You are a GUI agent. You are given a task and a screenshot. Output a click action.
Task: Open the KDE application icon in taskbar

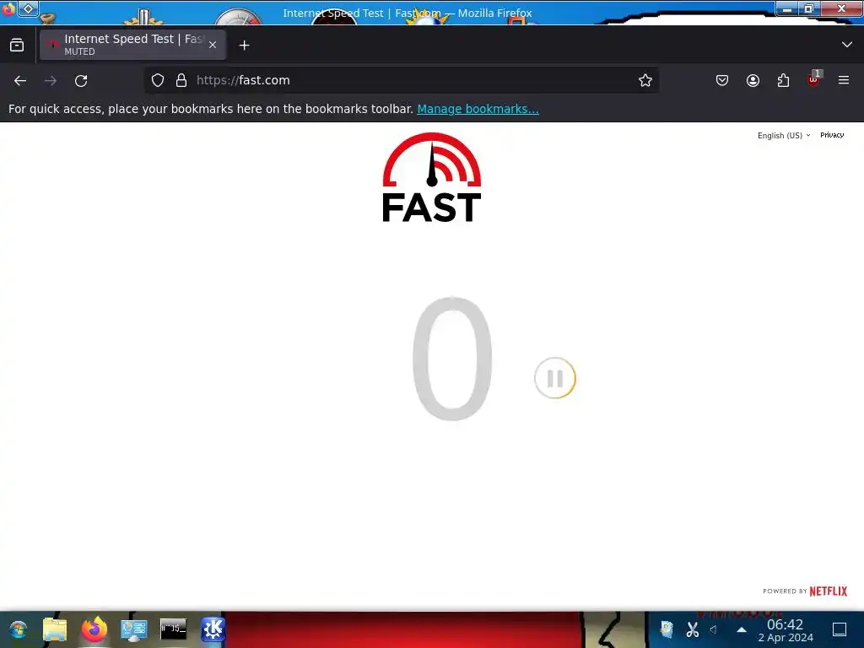tap(213, 629)
